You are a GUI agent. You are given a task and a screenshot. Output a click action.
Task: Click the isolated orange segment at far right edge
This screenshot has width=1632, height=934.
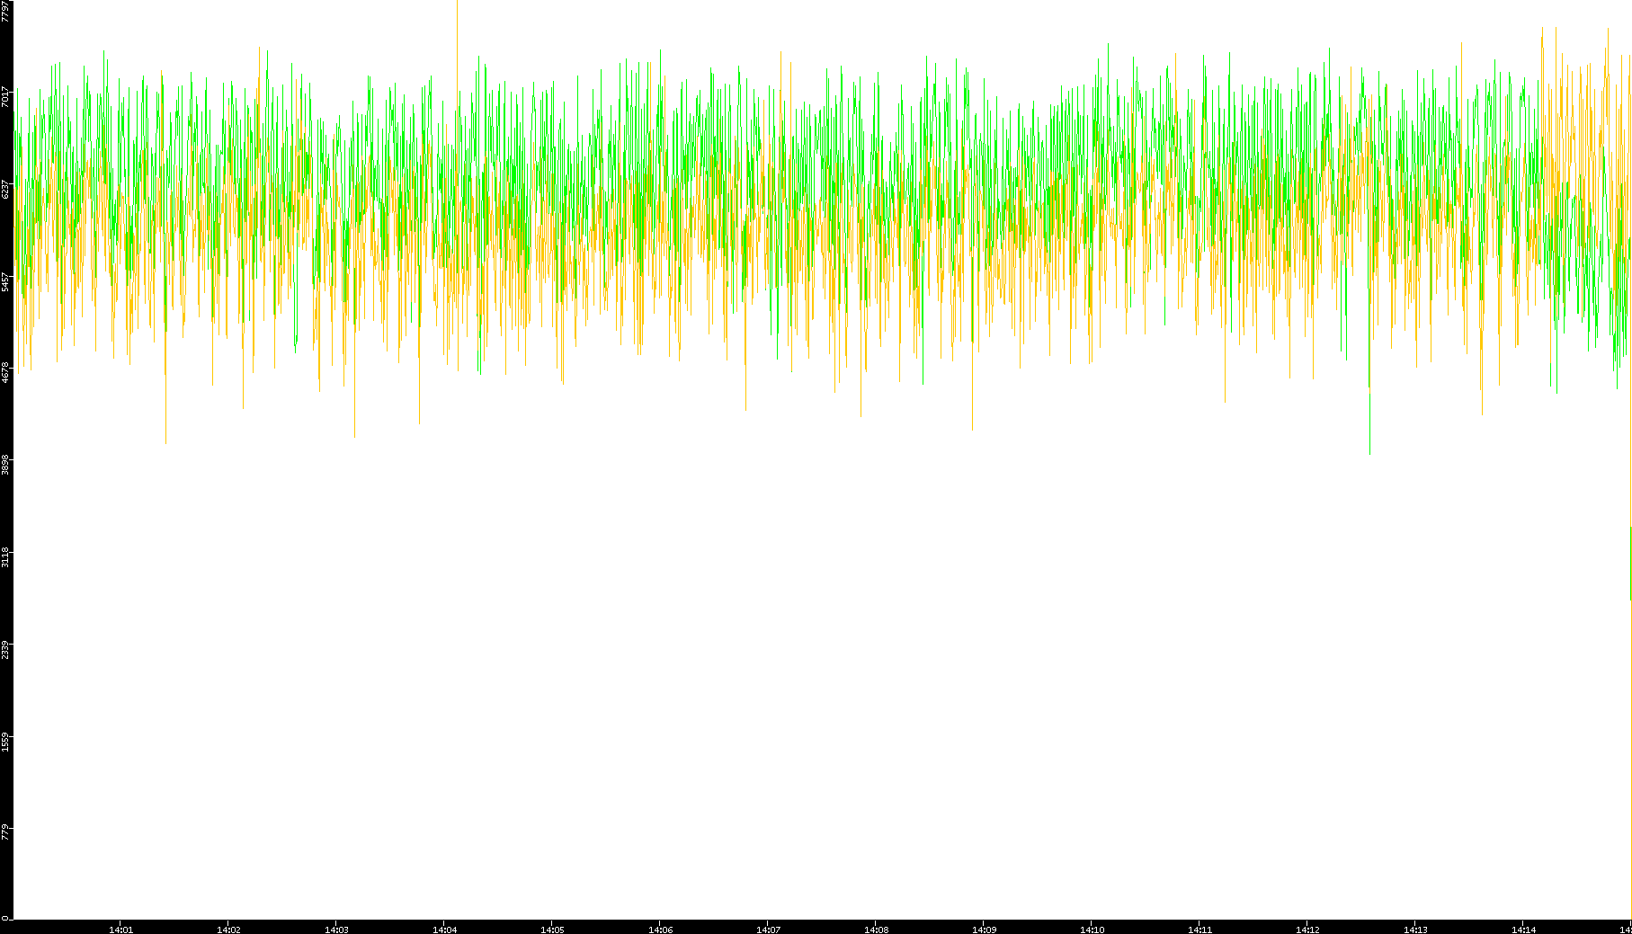click(x=1629, y=562)
